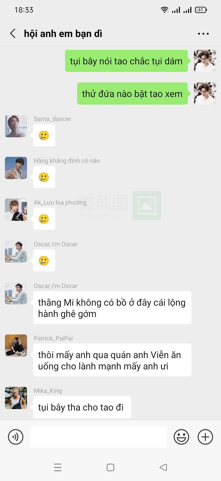Tap Android recent apps menu button

click(58, 467)
